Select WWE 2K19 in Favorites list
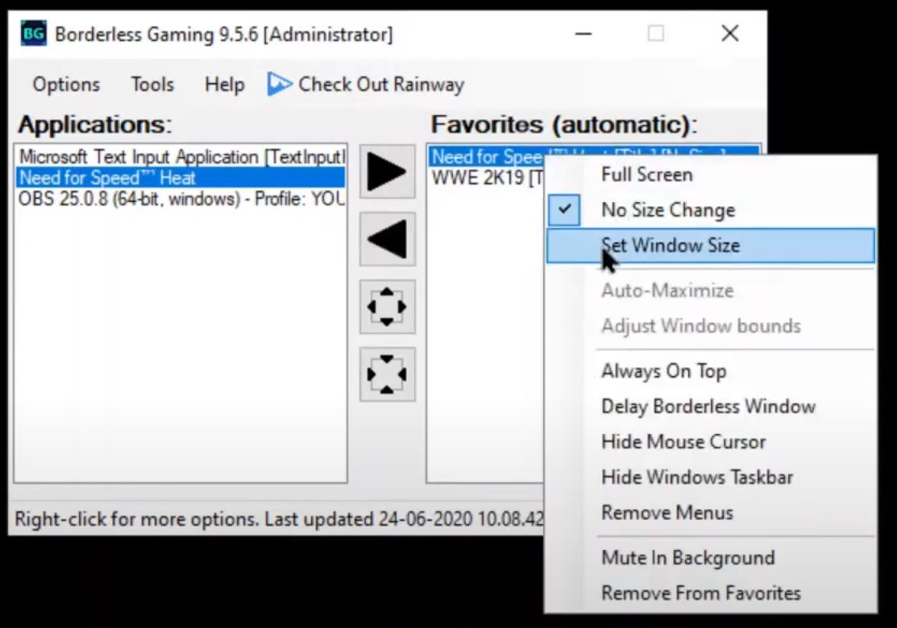 (x=484, y=178)
